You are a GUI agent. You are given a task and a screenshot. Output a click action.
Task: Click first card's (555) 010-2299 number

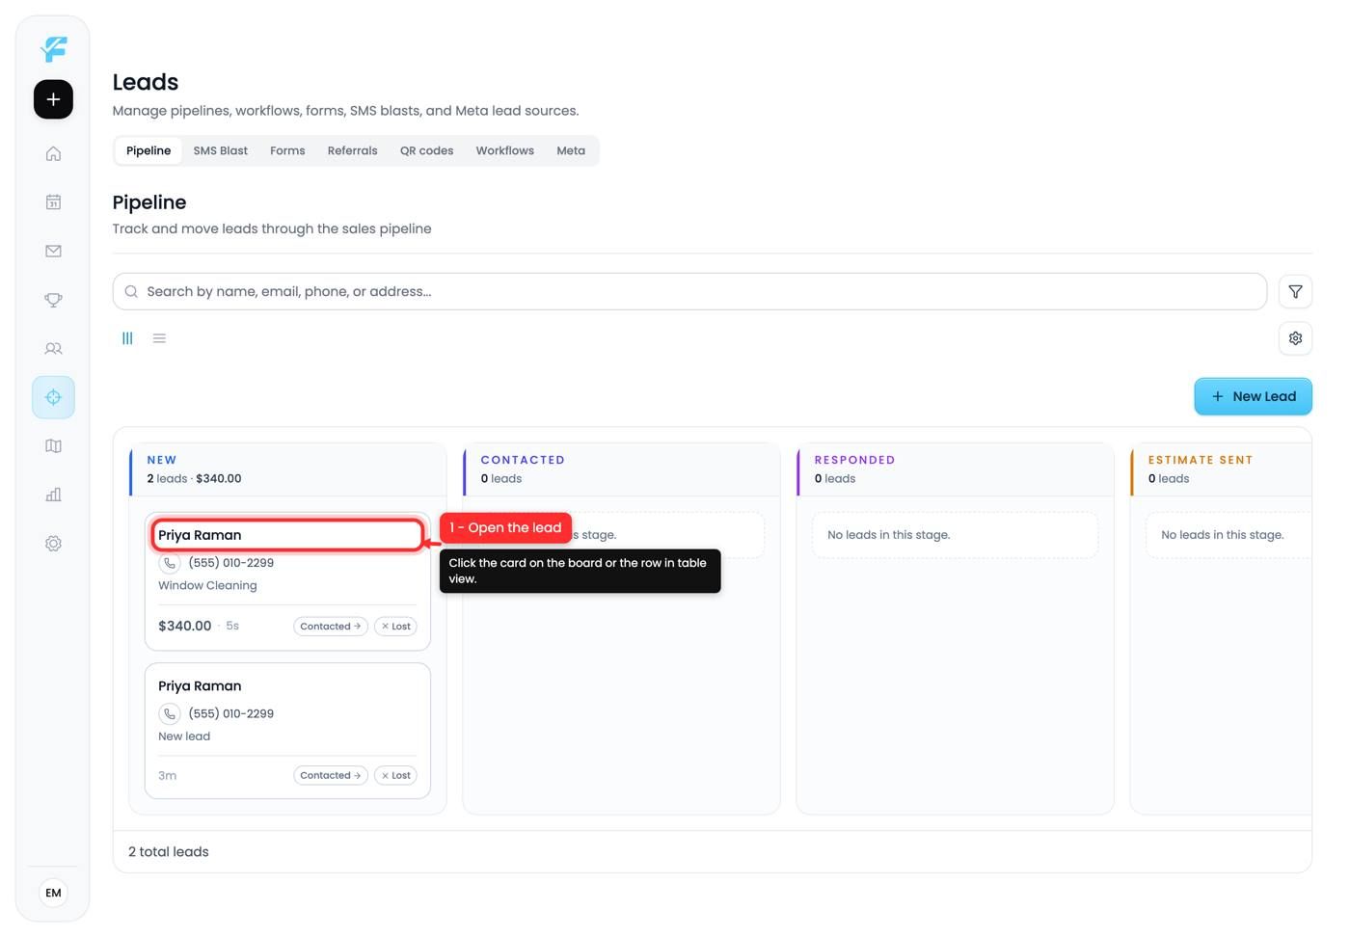point(231,563)
